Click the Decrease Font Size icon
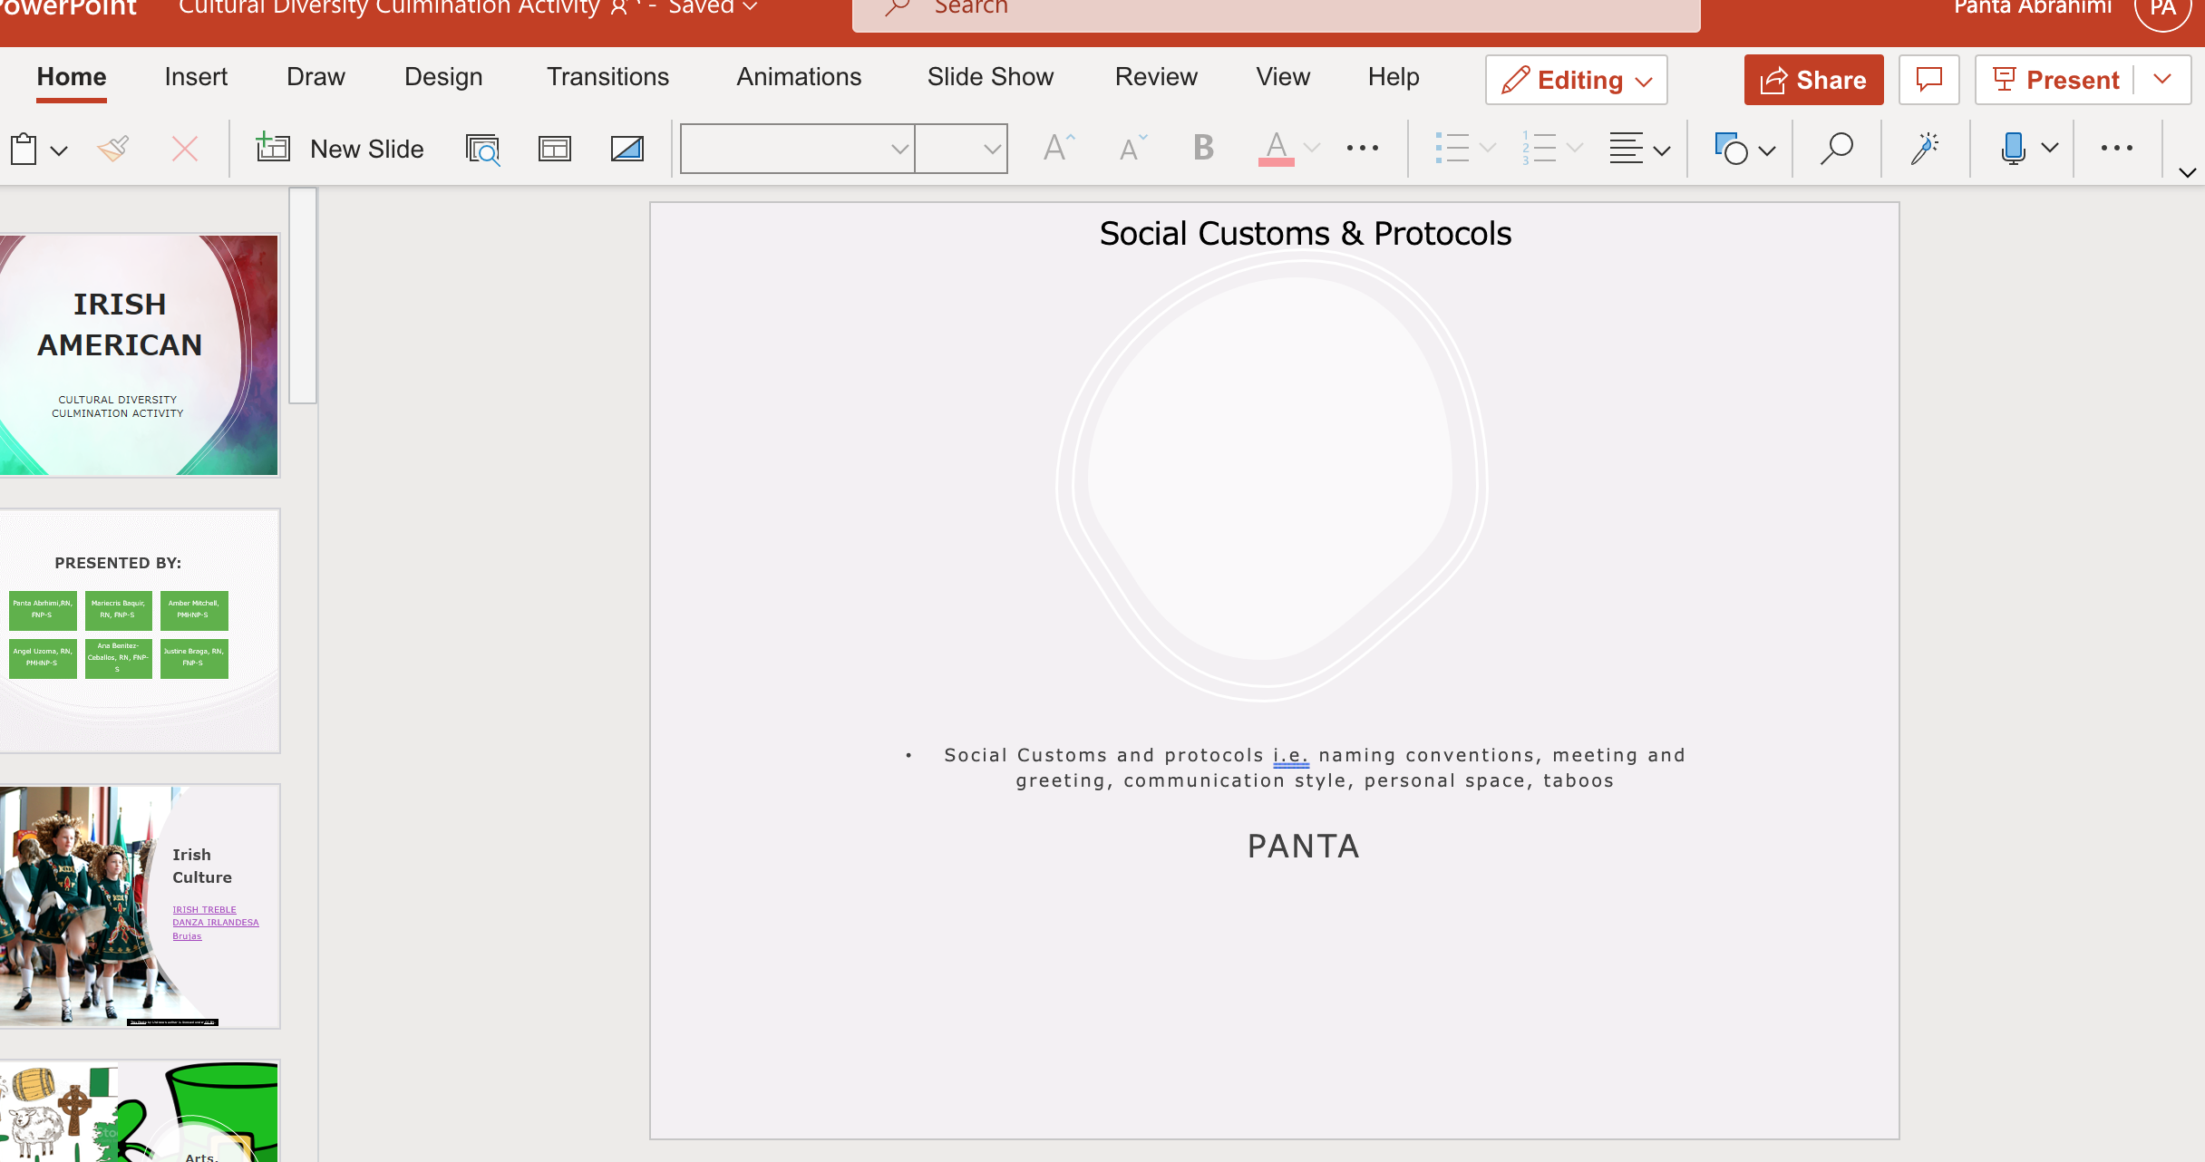This screenshot has width=2205, height=1162. tap(1132, 148)
